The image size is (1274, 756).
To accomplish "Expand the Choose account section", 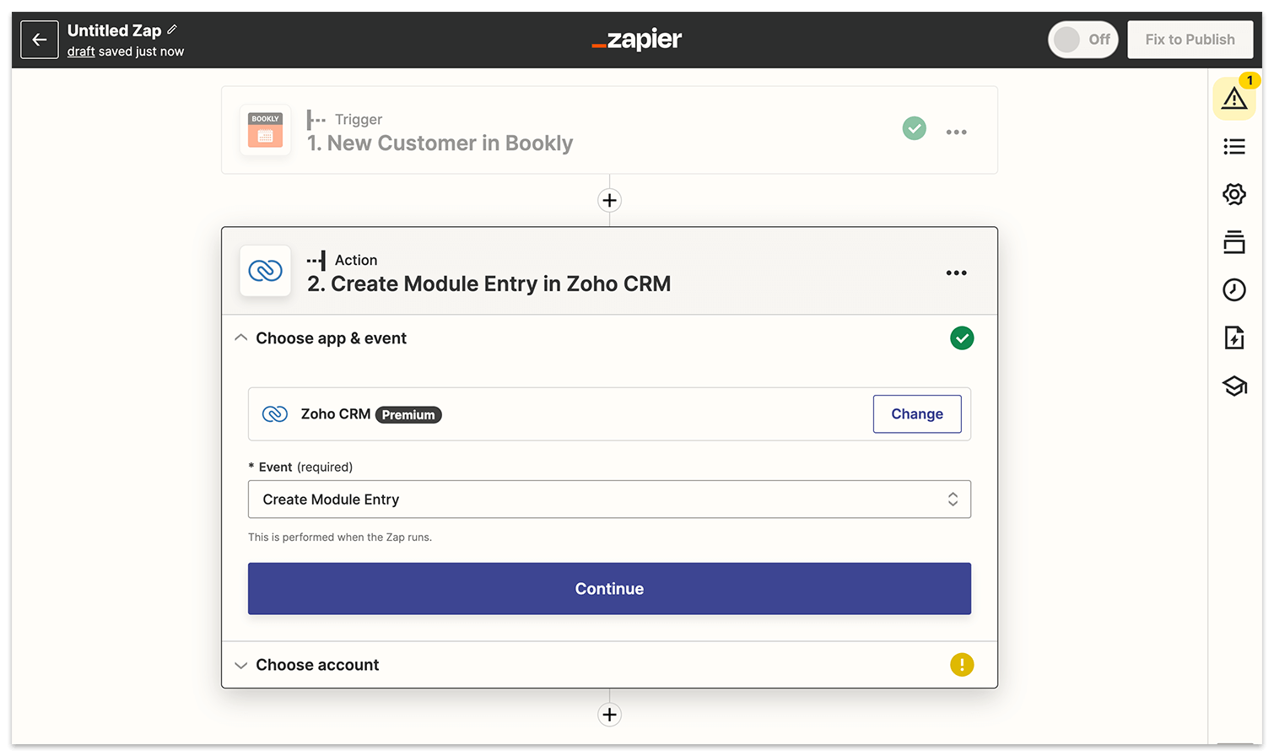I will coord(609,665).
